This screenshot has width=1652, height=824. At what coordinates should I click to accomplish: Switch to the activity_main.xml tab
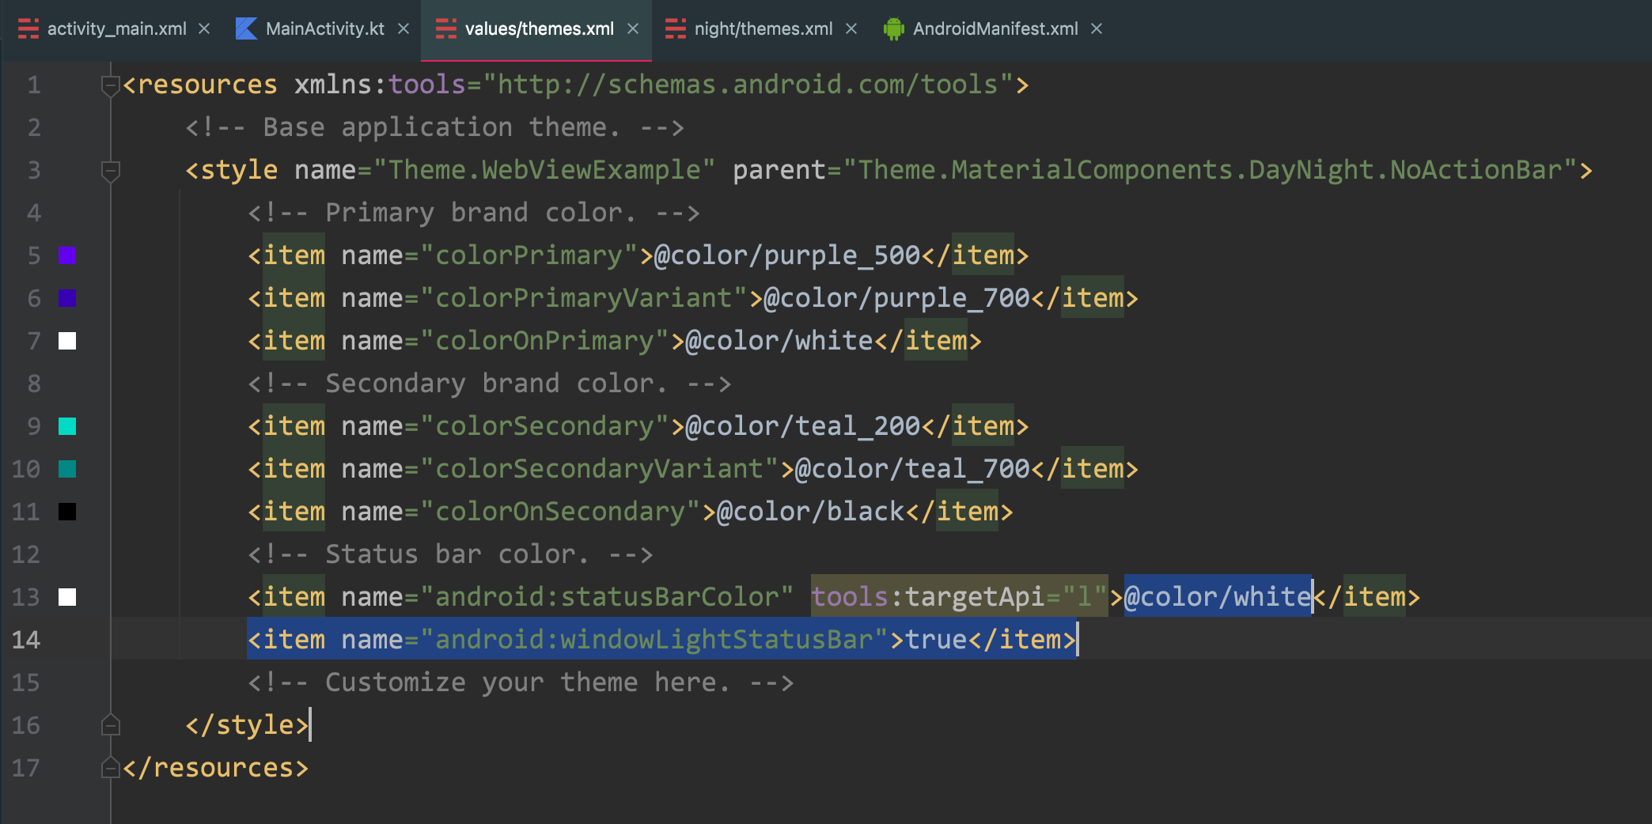click(116, 29)
